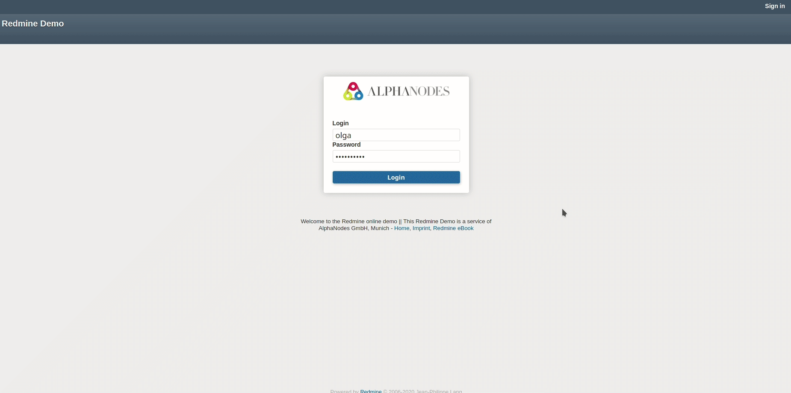791x393 pixels.
Task: Click the AlphaNodes GmbH, Munich text
Action: (x=355, y=228)
